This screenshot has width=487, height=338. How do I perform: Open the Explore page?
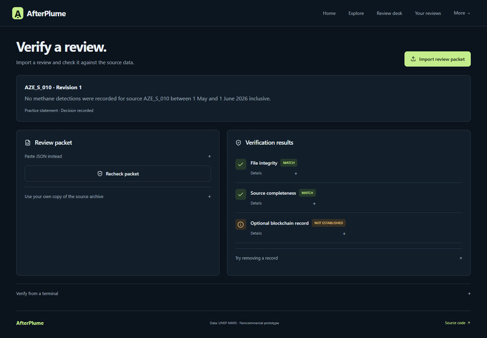[356, 13]
